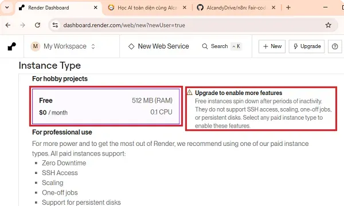Click the diamond icon beside New Web Service

(131, 46)
